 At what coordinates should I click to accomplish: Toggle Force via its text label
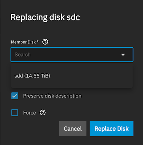click(30, 113)
